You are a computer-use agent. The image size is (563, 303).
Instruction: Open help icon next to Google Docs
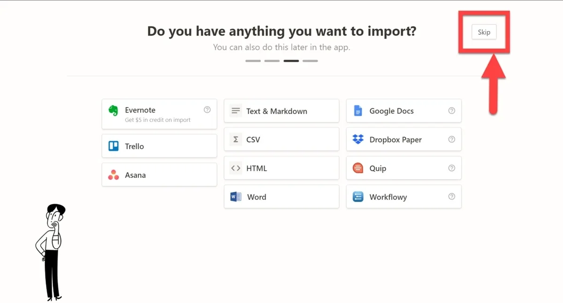452,111
